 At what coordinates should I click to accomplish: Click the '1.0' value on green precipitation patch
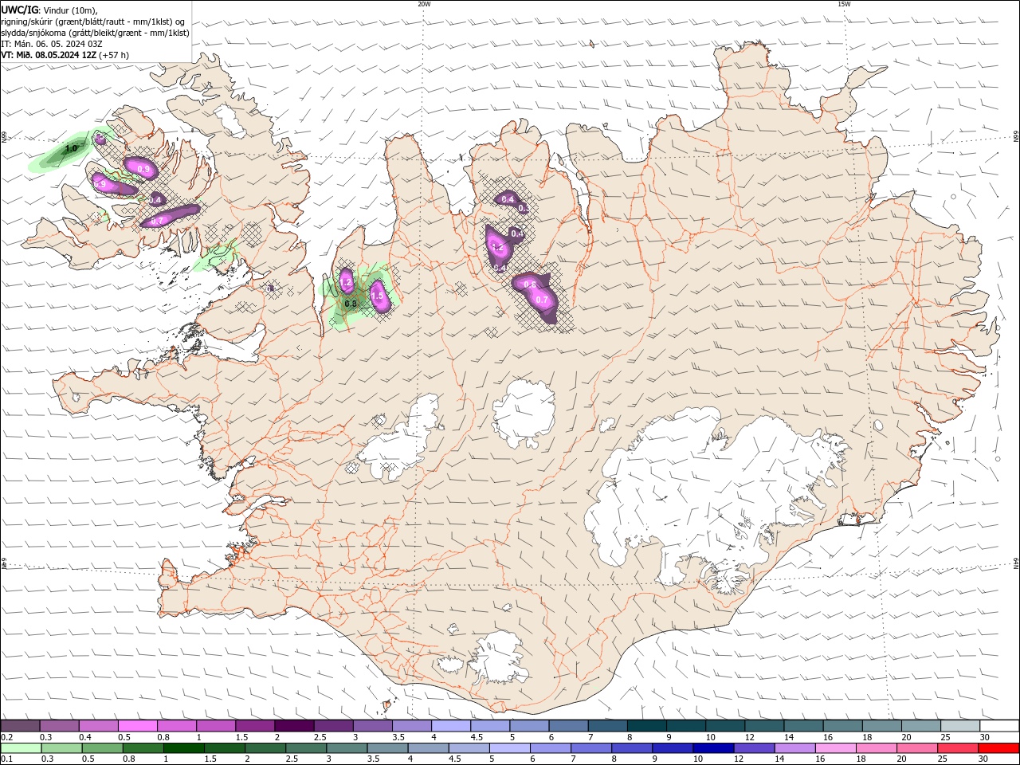(x=71, y=148)
